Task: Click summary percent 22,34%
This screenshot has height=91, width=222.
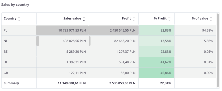Action: [166, 83]
